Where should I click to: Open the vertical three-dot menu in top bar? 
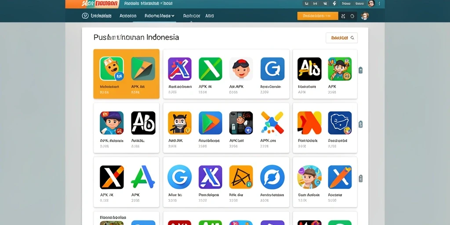379,4
